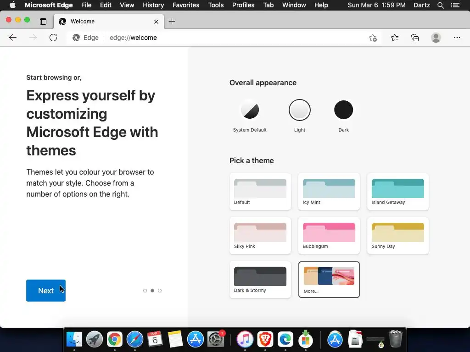Screen dimensions: 470x352
Task: Open the Apple menu
Action: pyautogui.click(x=12, y=5)
